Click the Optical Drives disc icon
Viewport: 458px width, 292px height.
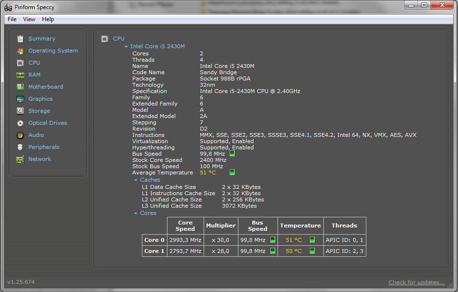[x=20, y=123]
